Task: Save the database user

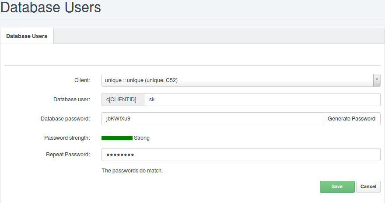Action: [337, 186]
